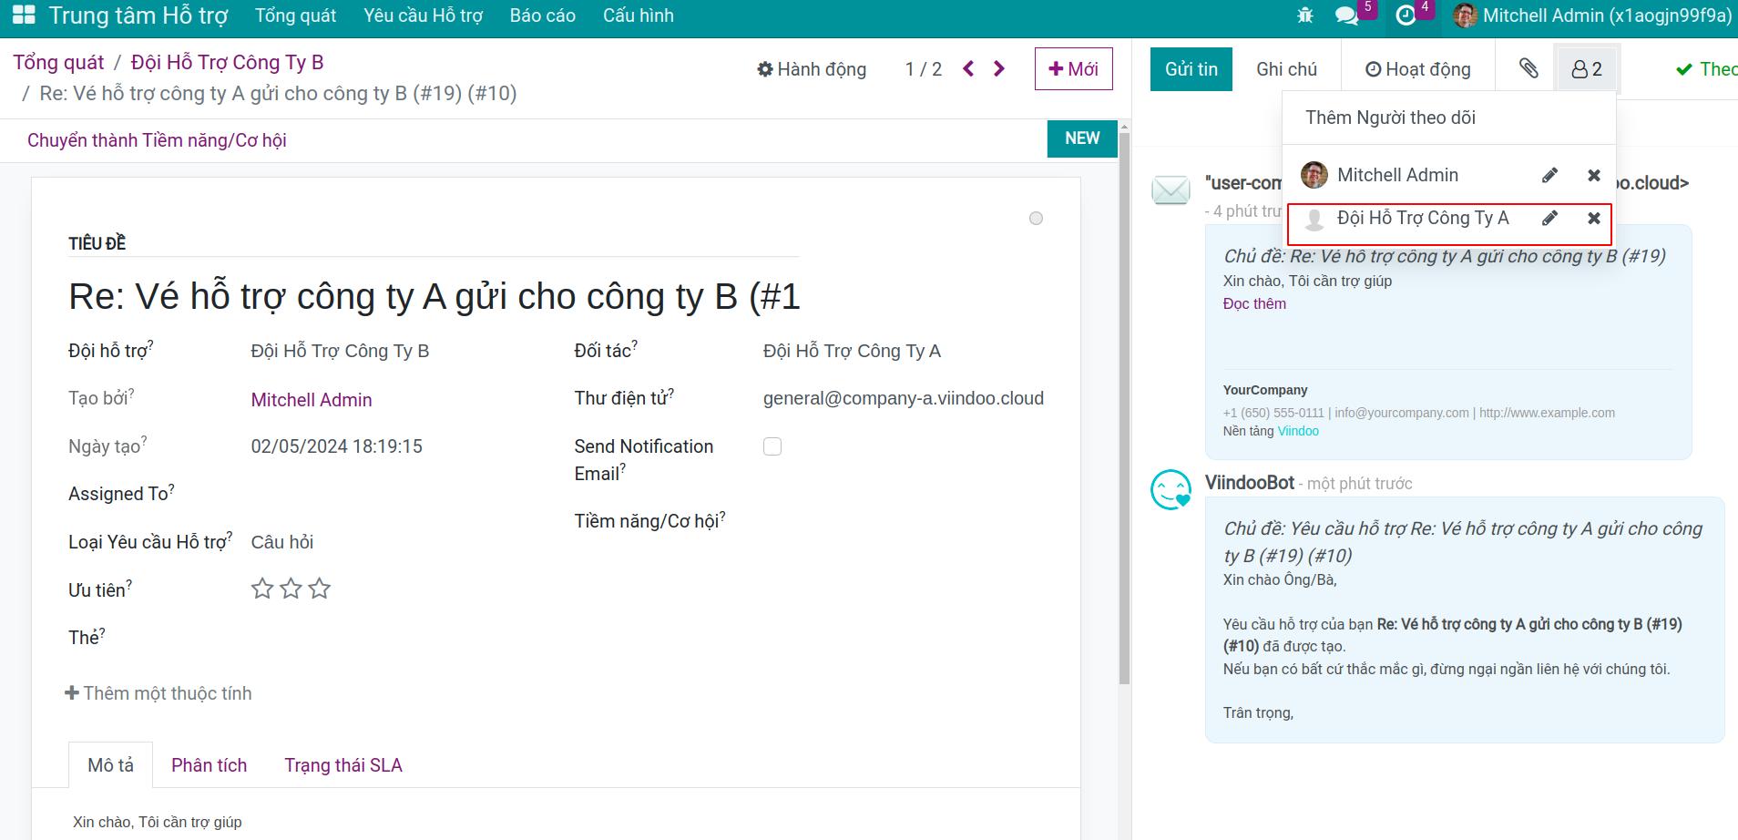Toggle the kanban state circle
This screenshot has width=1738, height=840.
1036,219
